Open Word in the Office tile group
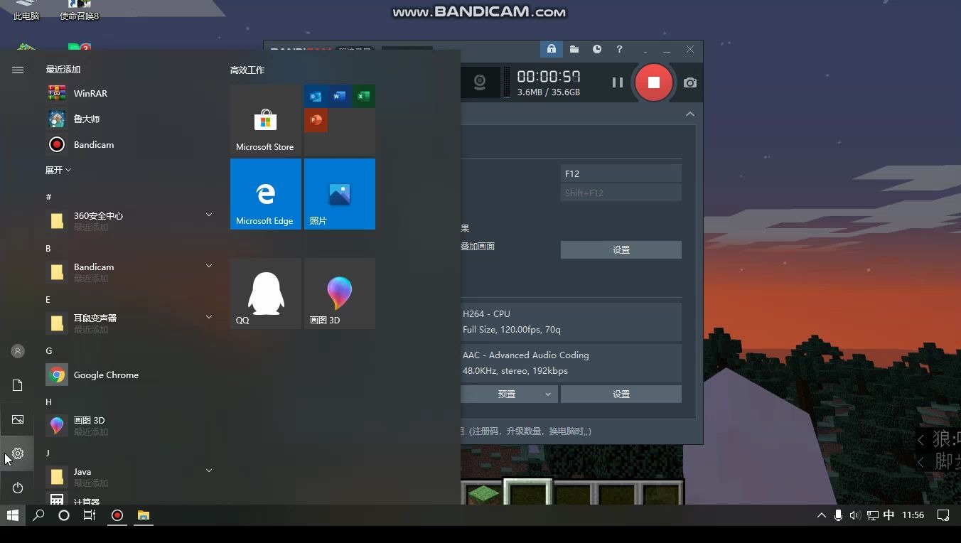The image size is (961, 543). (339, 97)
